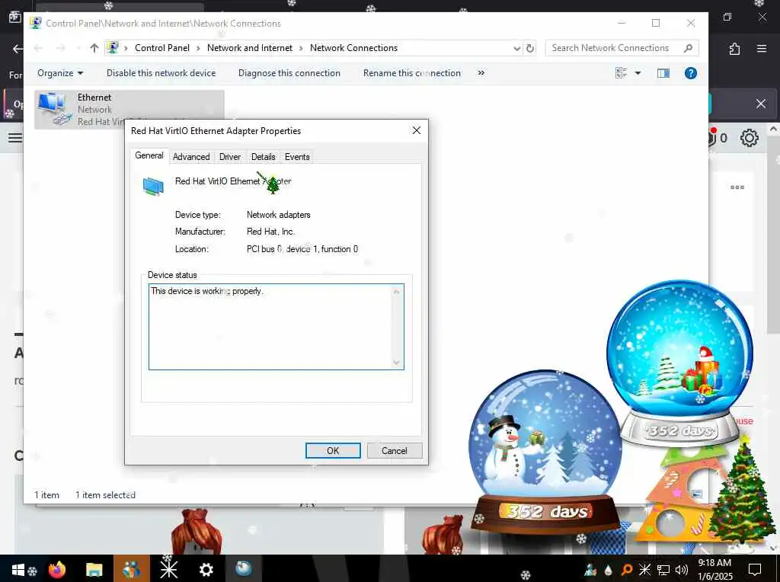Open the notification center icon
The width and height of the screenshot is (780, 582).
point(755,569)
